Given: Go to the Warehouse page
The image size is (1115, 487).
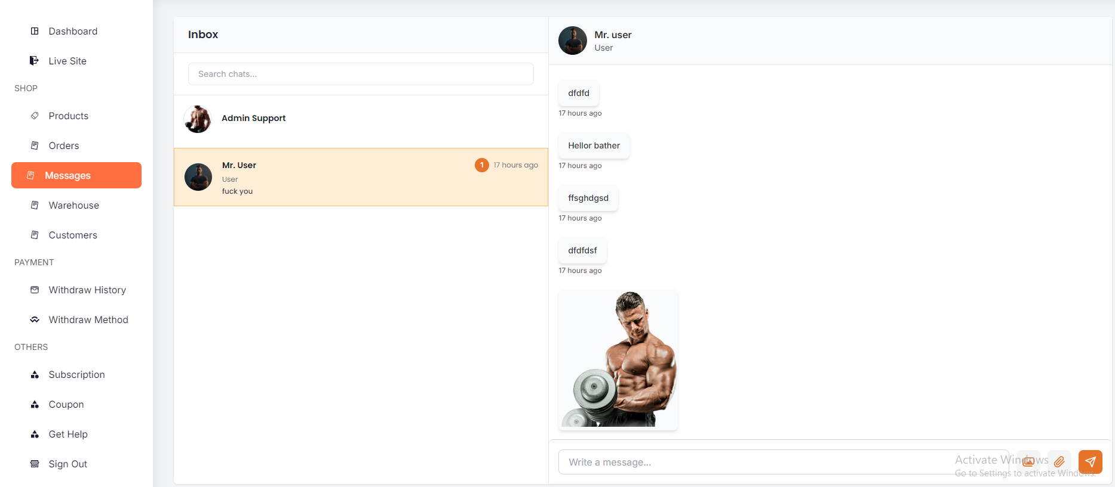Looking at the screenshot, I should pos(73,205).
